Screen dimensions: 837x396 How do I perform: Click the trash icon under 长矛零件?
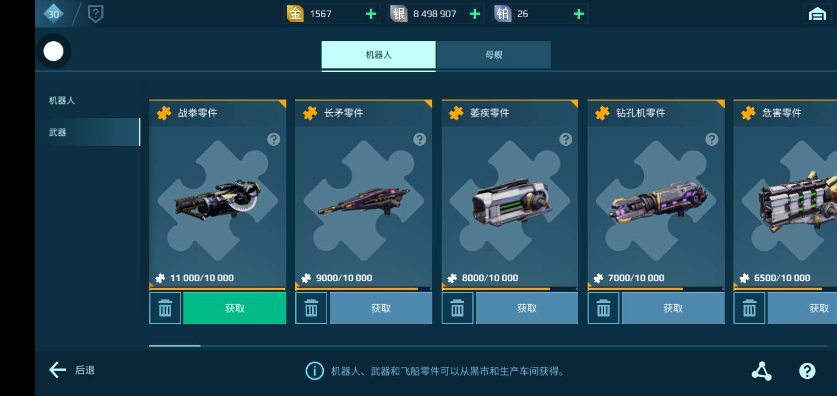click(311, 308)
